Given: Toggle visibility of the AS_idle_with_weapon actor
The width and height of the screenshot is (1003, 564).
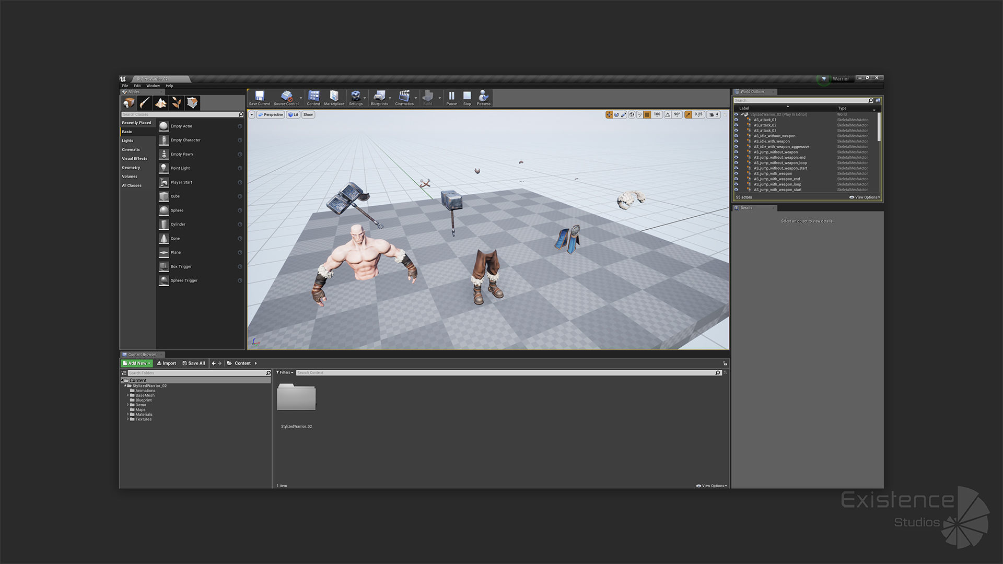Looking at the screenshot, I should [737, 141].
